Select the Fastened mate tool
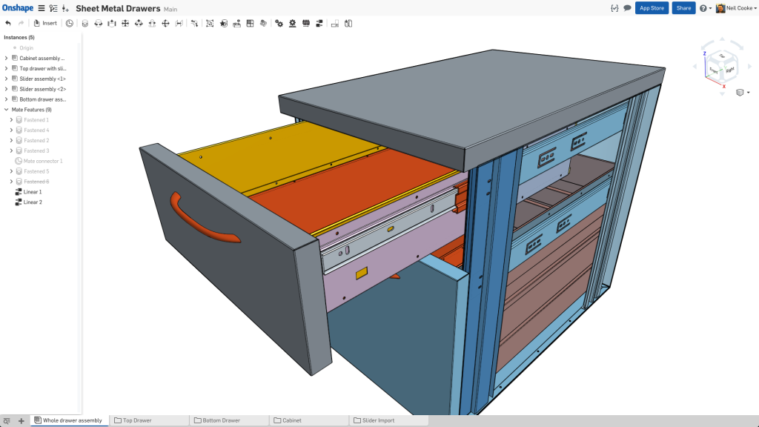This screenshot has width=759, height=427. 85,23
